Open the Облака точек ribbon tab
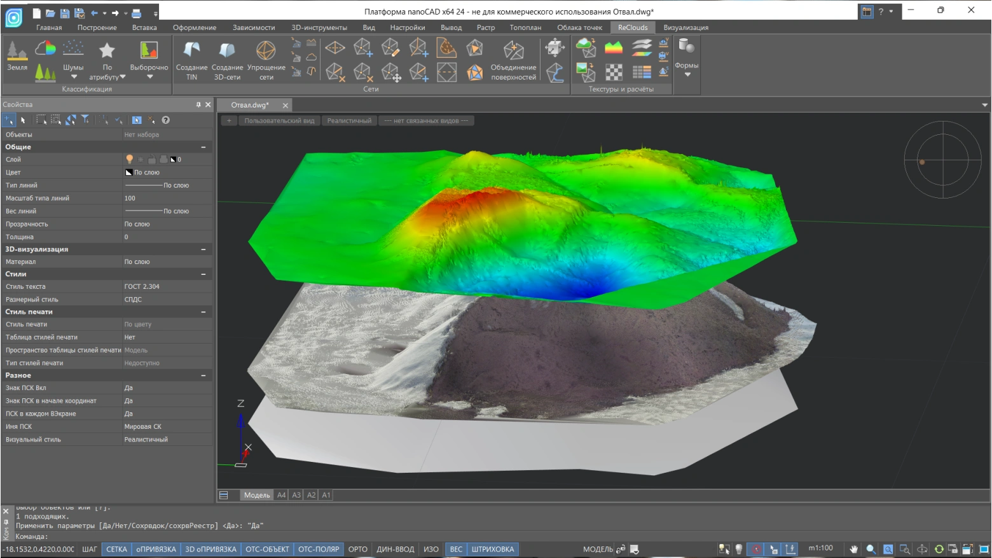 point(579,27)
